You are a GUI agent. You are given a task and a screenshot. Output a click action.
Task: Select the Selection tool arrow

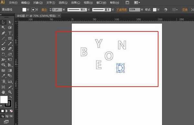pos(3,22)
